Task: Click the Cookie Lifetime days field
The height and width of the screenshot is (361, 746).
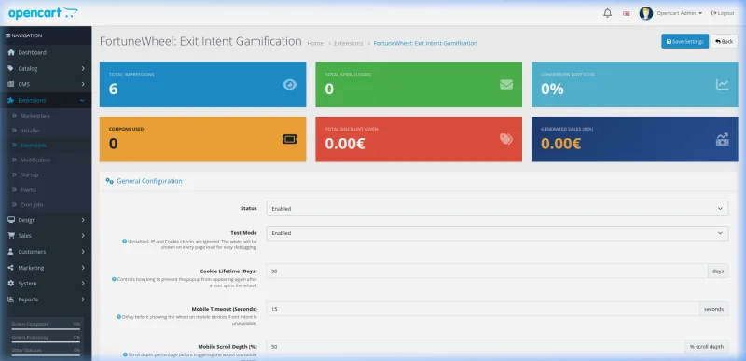Action: (x=487, y=271)
